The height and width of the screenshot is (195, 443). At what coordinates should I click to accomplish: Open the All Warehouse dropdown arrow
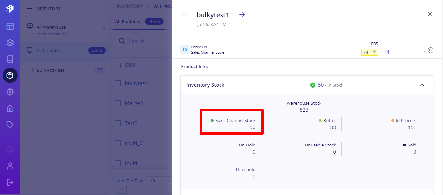[x=104, y=28]
